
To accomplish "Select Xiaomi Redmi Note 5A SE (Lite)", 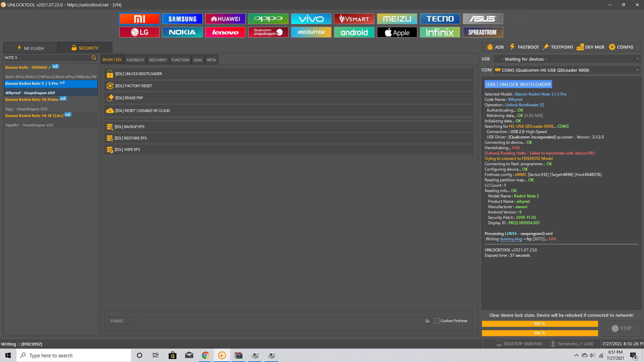I will tap(51, 120).
